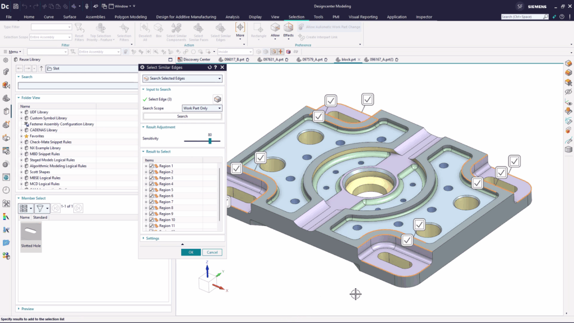Toggle the Region 10 checkbox
The image size is (574, 323).
(151, 220)
